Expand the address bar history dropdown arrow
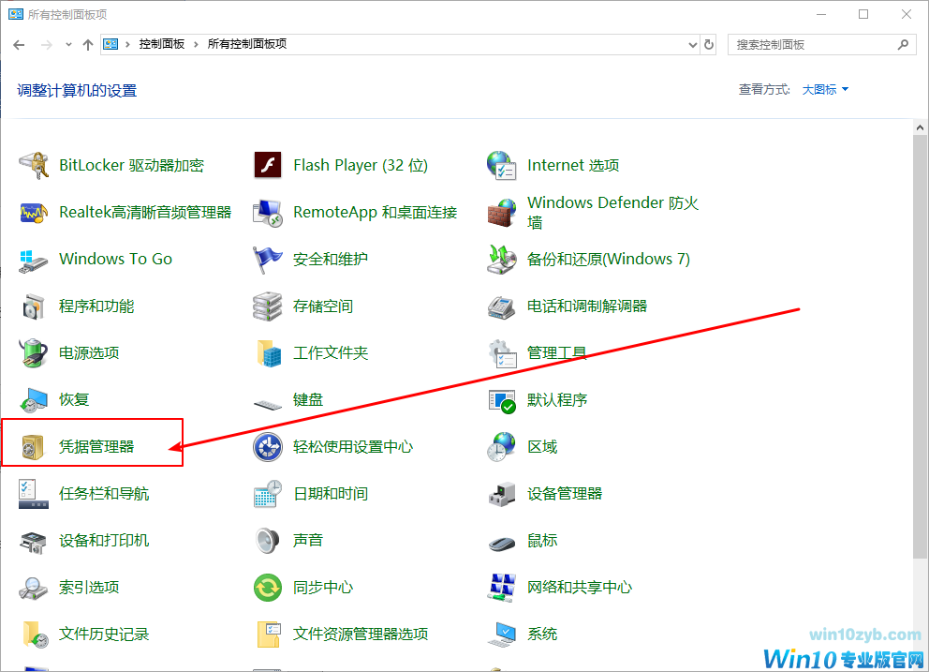The height and width of the screenshot is (672, 929). [693, 44]
